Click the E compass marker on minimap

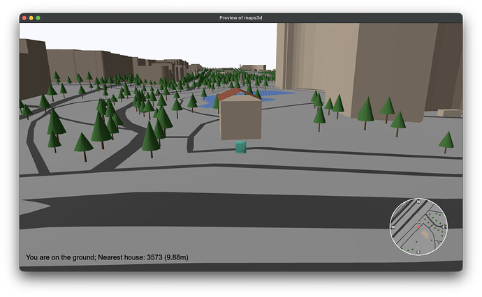[x=444, y=227]
